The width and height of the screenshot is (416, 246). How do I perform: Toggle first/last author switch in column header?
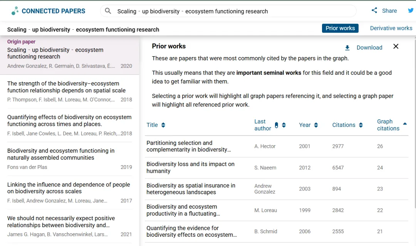(276, 125)
